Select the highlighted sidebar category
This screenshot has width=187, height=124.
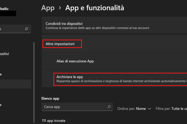pos(15,84)
